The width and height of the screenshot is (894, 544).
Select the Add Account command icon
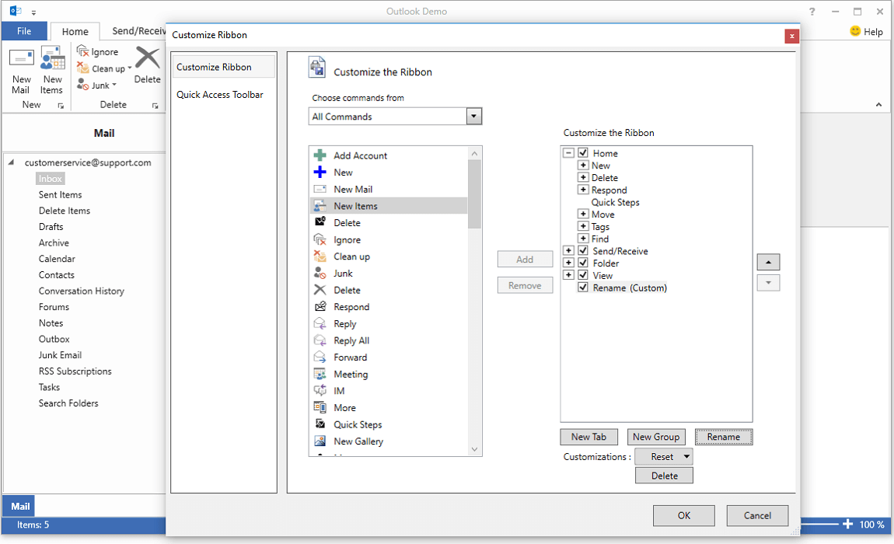click(320, 155)
